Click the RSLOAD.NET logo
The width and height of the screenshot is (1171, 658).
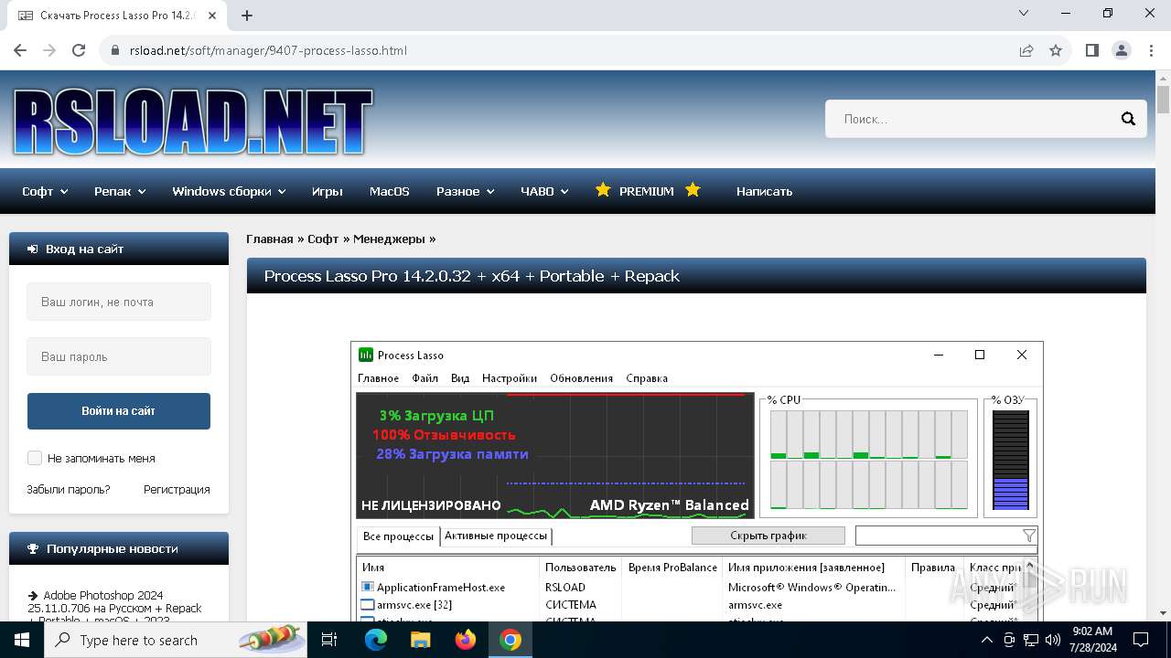192,122
